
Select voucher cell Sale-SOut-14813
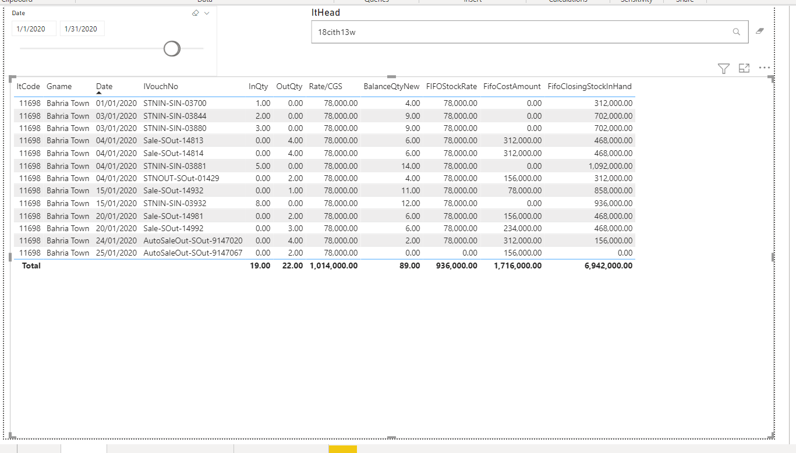pyautogui.click(x=174, y=140)
